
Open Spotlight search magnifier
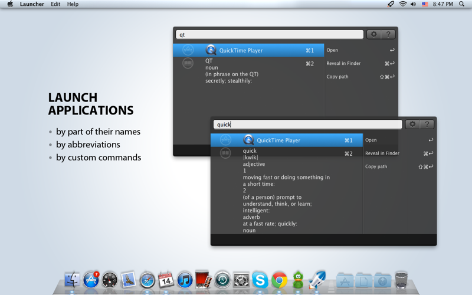(461, 4)
